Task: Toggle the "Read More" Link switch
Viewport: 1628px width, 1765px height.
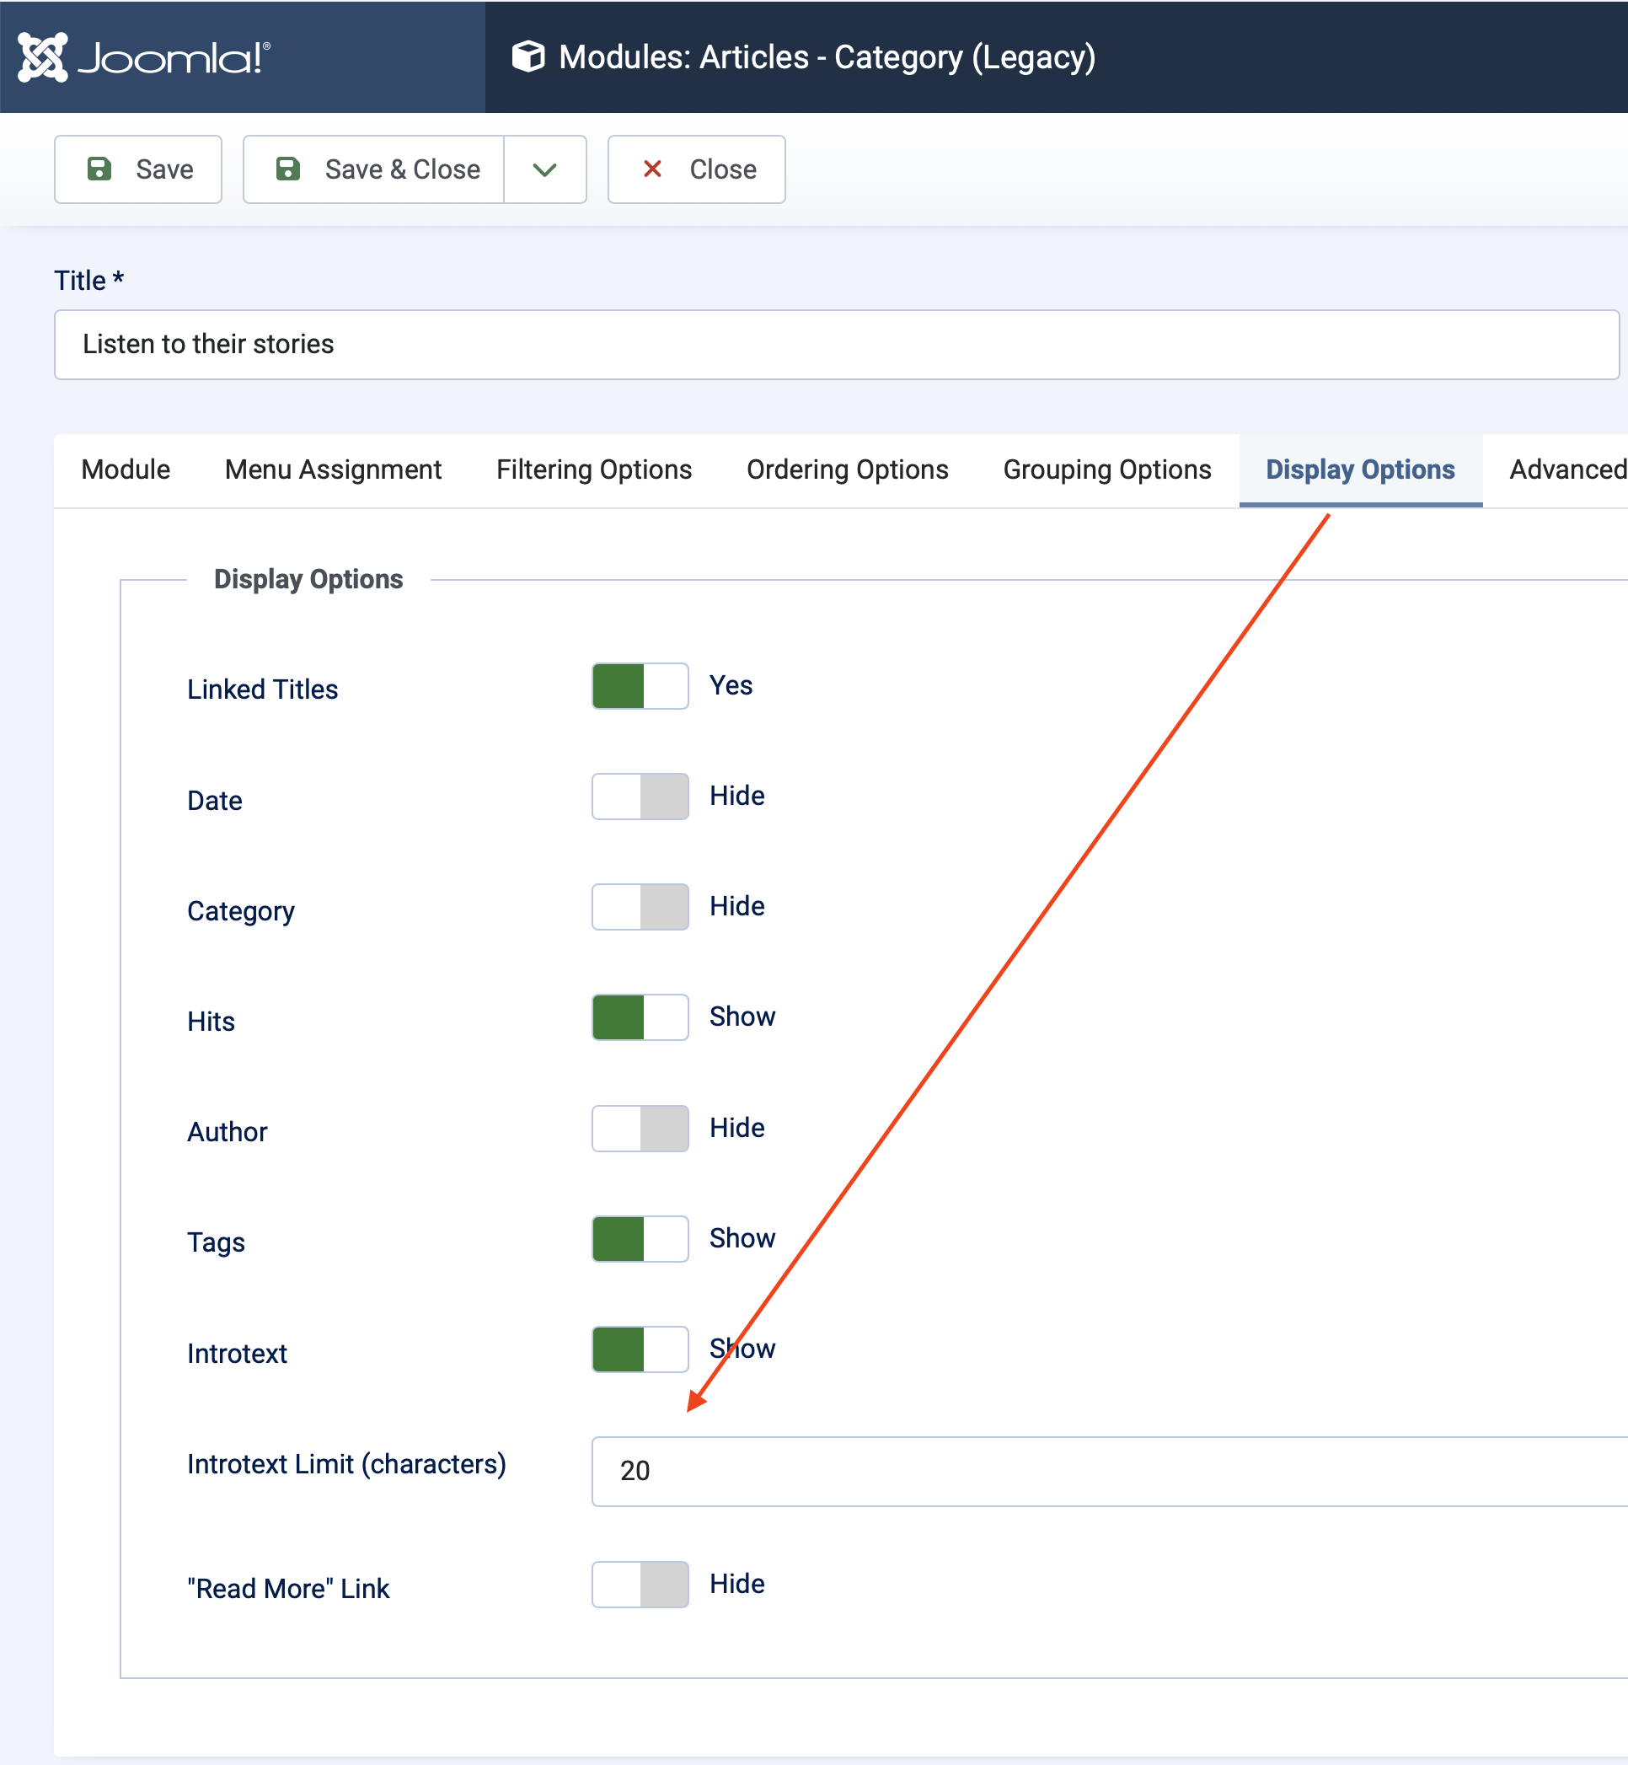Action: (x=640, y=1584)
